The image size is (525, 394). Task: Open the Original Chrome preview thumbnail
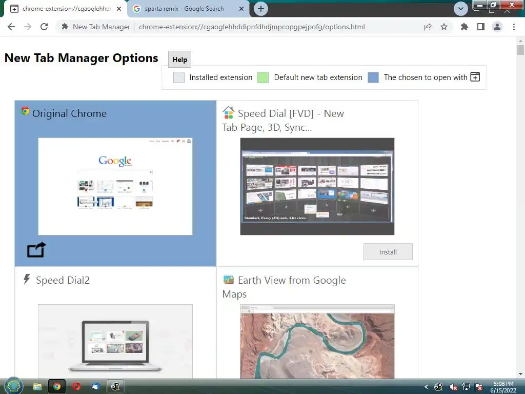(x=115, y=186)
